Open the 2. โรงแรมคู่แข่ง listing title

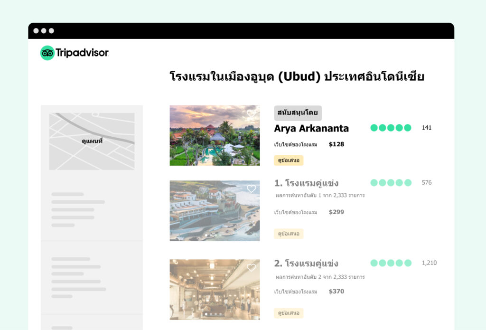[306, 264]
